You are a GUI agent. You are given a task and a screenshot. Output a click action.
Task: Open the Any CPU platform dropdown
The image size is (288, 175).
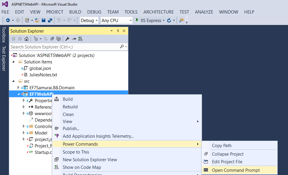pyautogui.click(x=117, y=20)
